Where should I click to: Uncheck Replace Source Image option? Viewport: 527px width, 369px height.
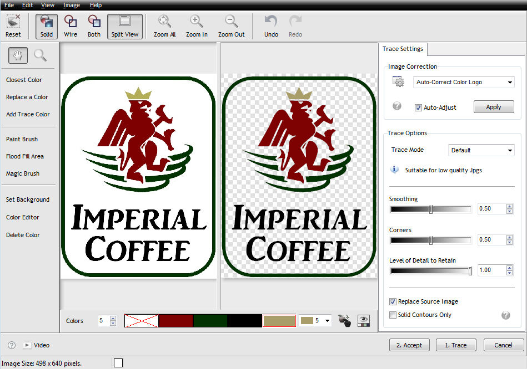(x=393, y=302)
